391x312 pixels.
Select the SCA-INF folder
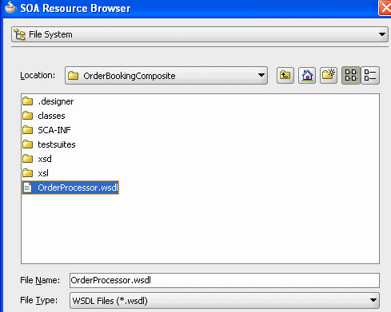point(47,130)
